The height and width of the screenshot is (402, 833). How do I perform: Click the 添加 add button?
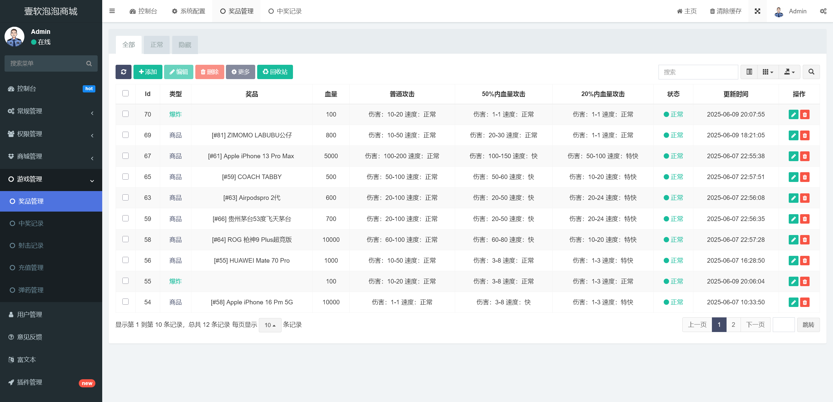pyautogui.click(x=148, y=72)
